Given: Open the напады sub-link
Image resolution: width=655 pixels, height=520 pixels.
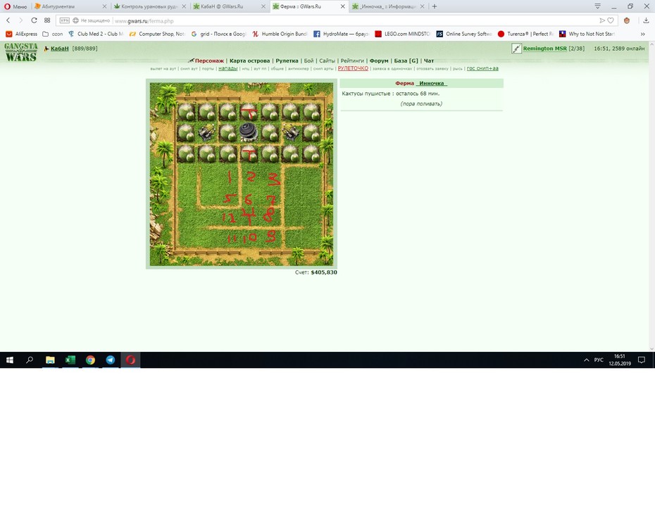Looking at the screenshot, I should coord(228,68).
